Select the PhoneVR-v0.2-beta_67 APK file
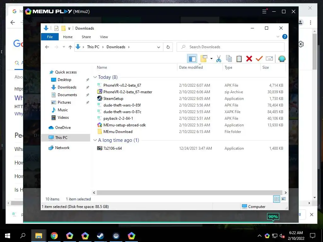323x242 pixels. (x=122, y=85)
